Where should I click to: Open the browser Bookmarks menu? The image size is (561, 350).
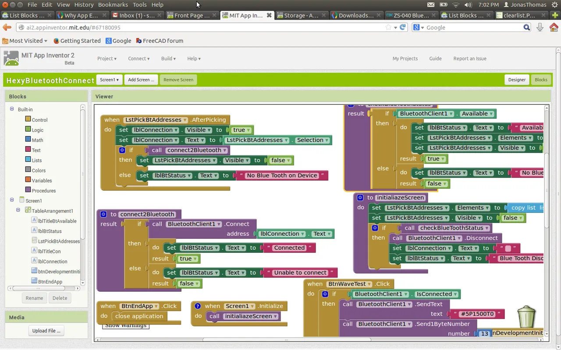[113, 4]
